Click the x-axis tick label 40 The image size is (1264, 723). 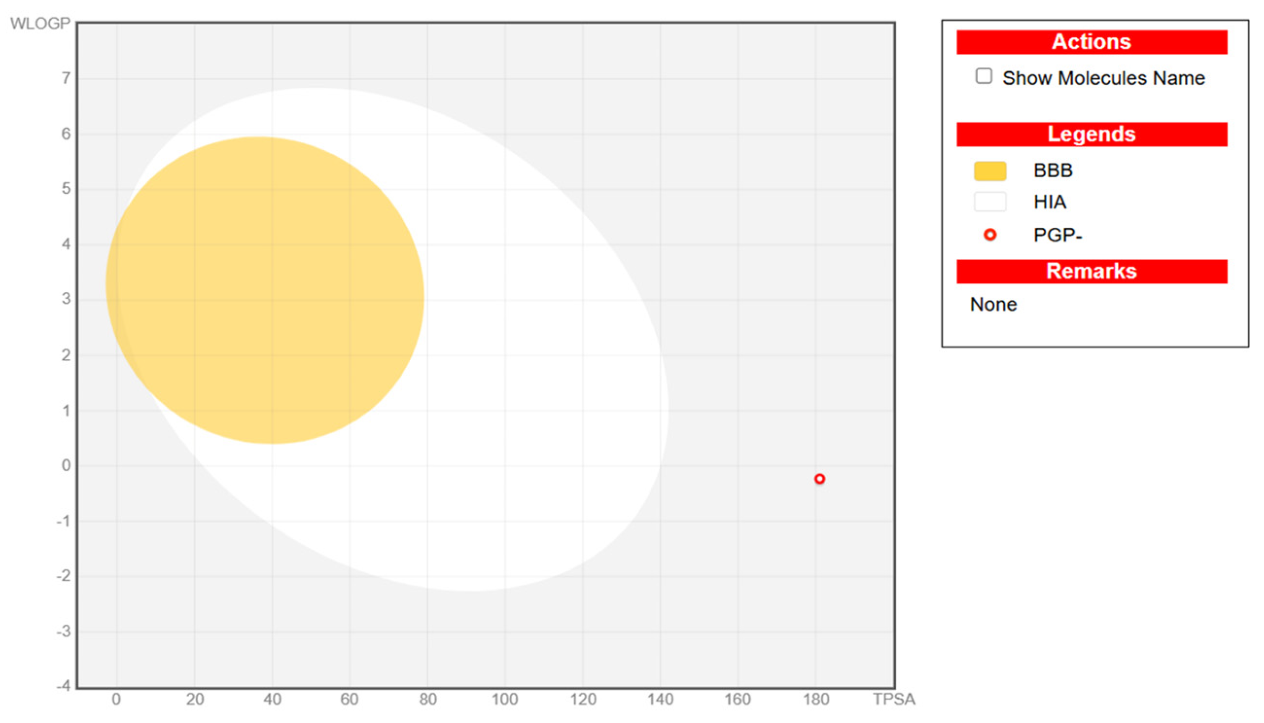[x=272, y=699]
